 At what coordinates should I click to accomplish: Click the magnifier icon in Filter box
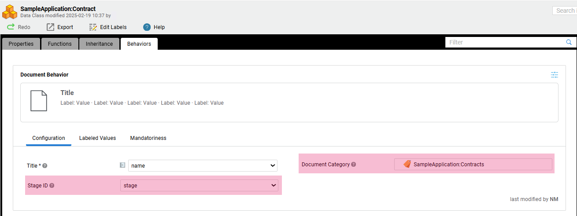click(x=569, y=42)
